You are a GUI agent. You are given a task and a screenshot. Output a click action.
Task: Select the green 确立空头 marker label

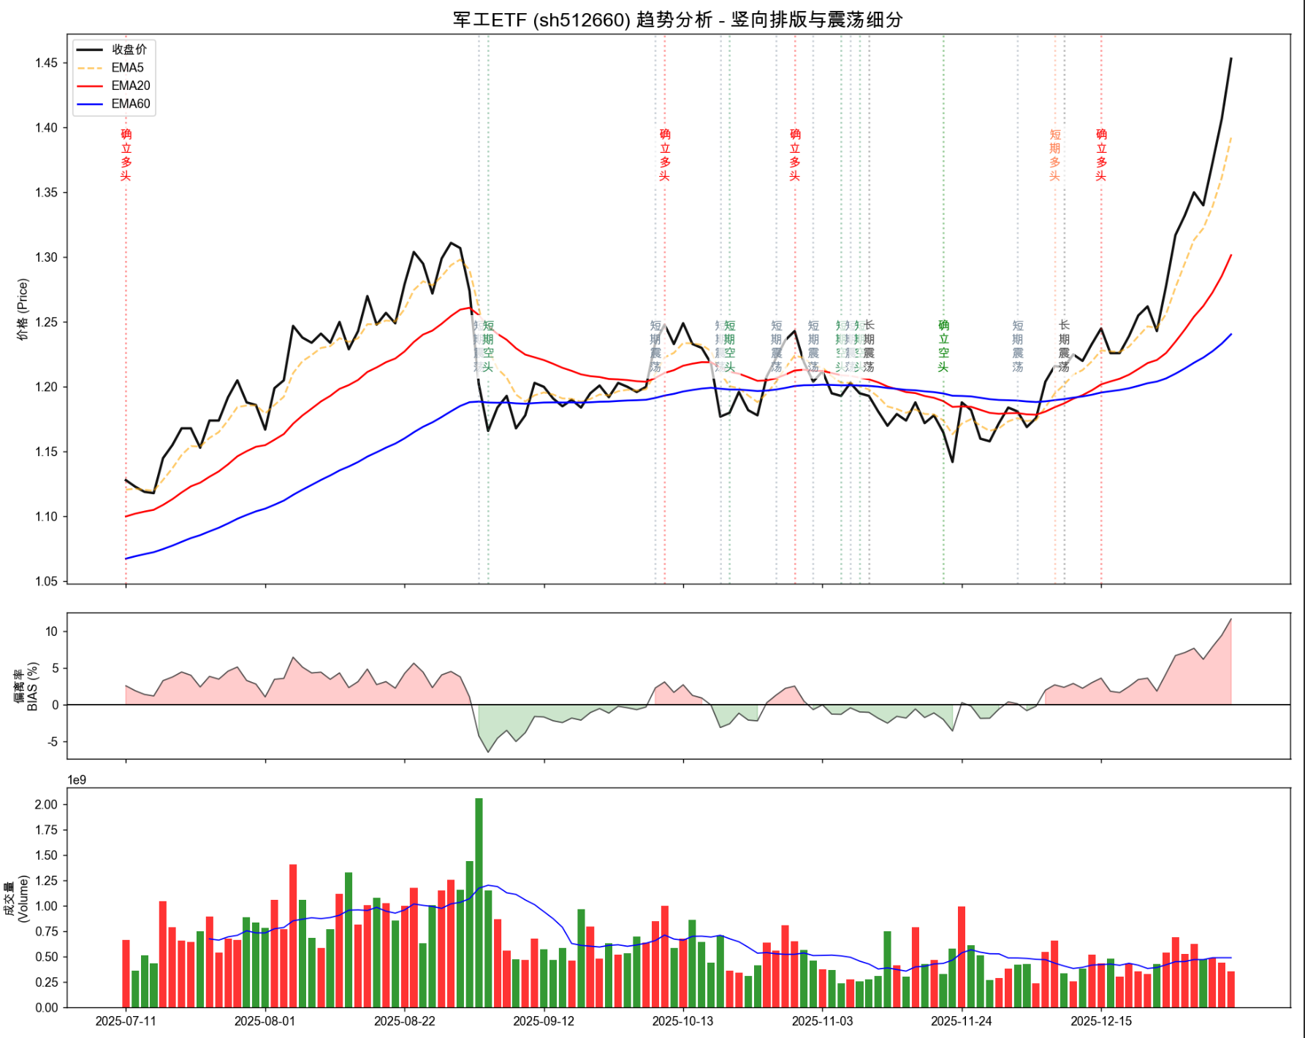(x=943, y=346)
